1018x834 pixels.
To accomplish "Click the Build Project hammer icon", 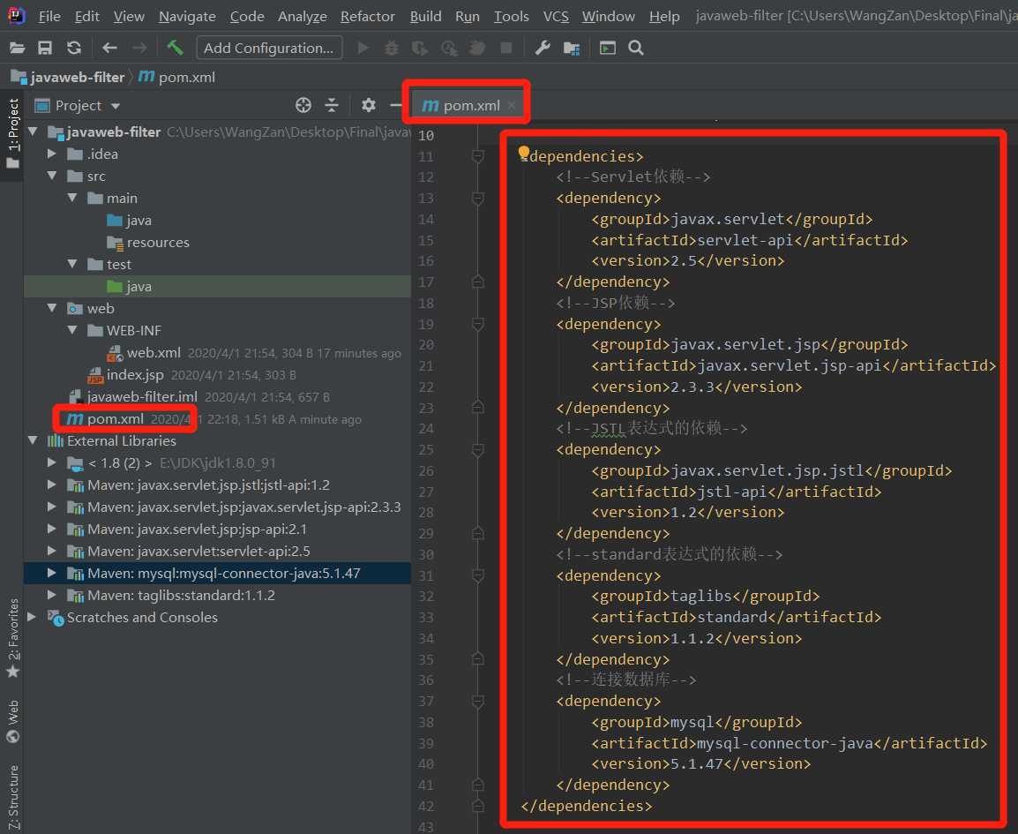I will click(x=175, y=48).
